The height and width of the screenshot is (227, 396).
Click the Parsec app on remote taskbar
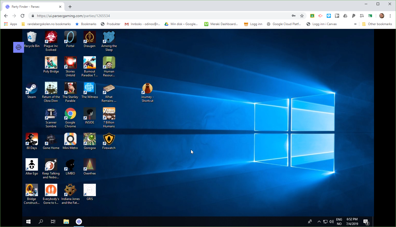click(x=79, y=222)
